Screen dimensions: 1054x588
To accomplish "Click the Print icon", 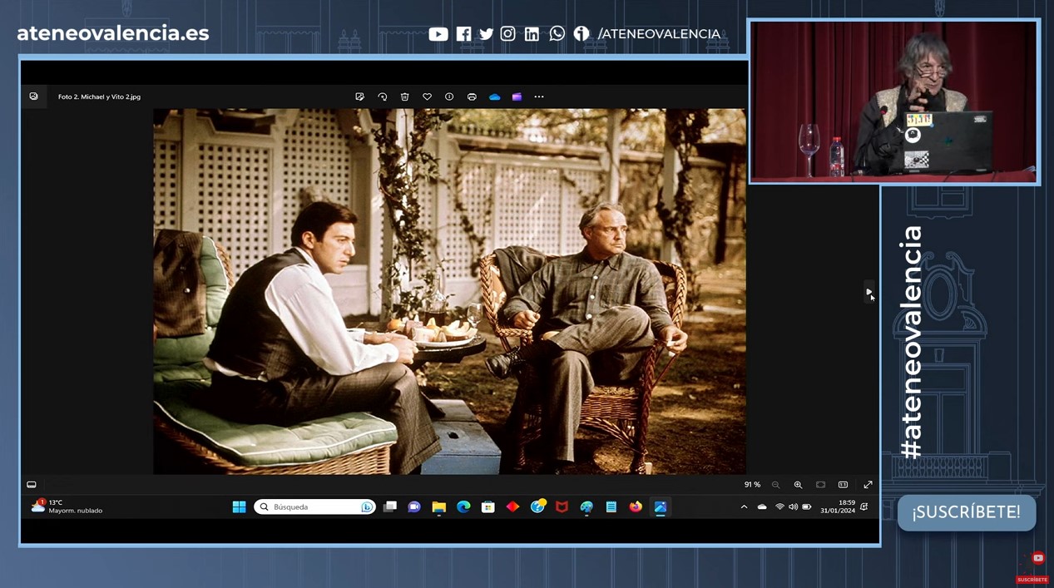I will click(x=472, y=96).
